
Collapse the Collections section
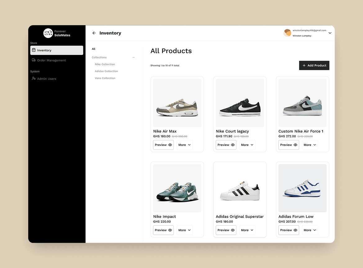click(x=133, y=57)
